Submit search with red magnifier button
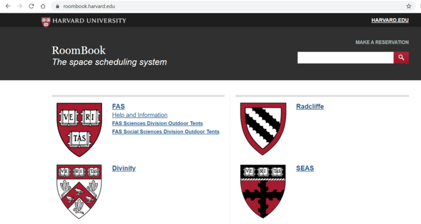421x224 pixels. (401, 57)
